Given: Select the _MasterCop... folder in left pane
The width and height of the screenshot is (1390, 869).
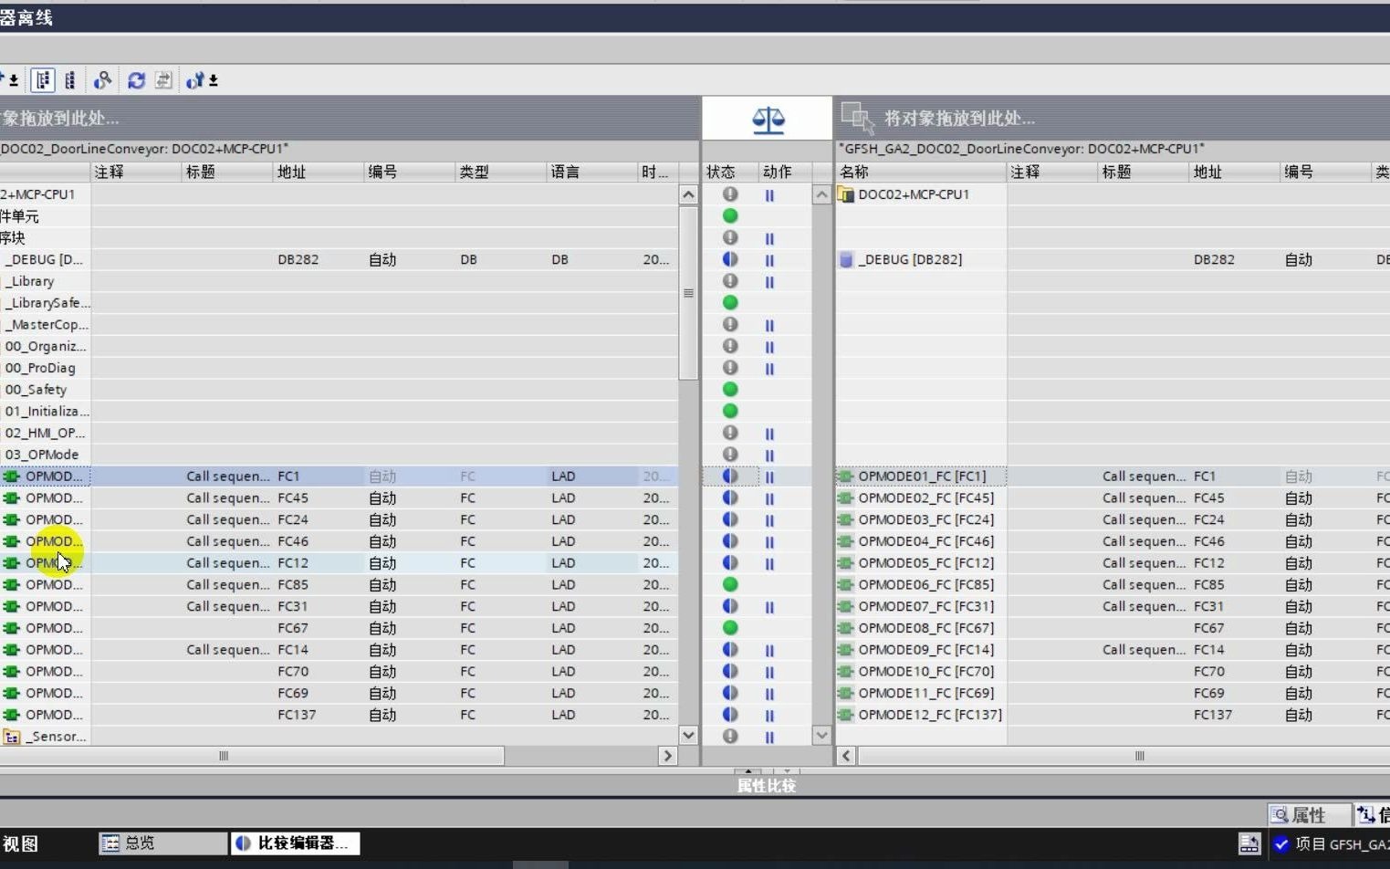Looking at the screenshot, I should tap(47, 324).
